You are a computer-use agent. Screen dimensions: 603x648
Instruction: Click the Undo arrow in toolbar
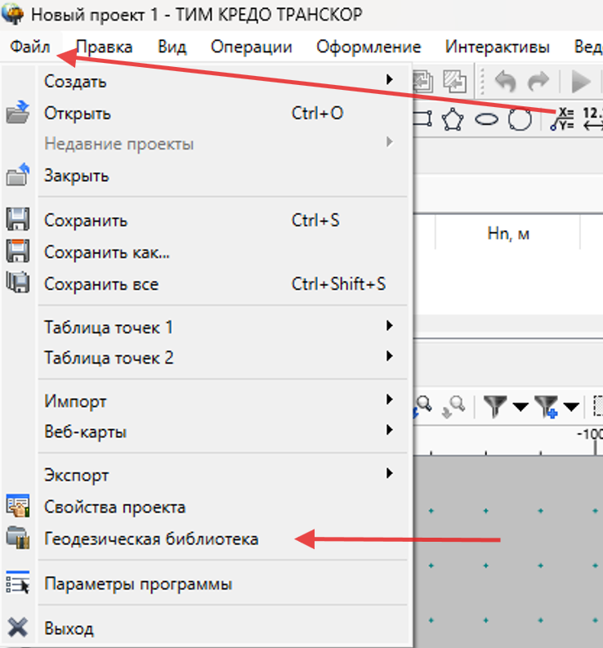506,82
